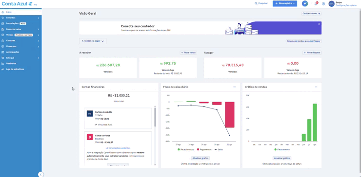Toggle the Saldo legend series
The height and width of the screenshot is (177, 361).
[x=219, y=149]
